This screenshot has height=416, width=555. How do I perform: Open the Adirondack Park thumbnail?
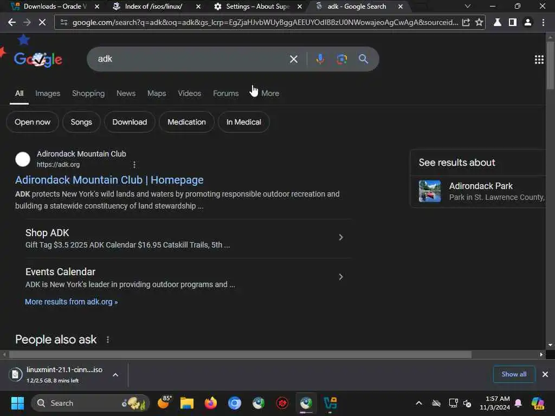(430, 191)
